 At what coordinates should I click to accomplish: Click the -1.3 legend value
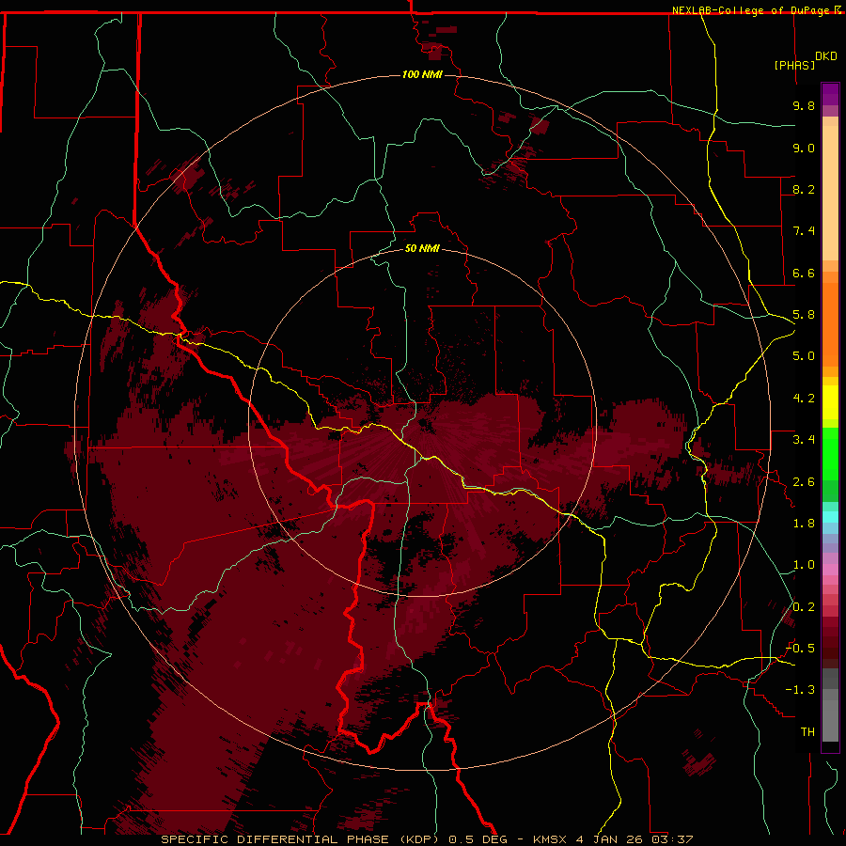pyautogui.click(x=800, y=690)
